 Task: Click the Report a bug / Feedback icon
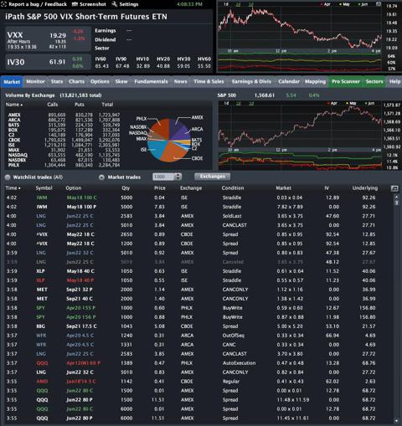(4, 4)
